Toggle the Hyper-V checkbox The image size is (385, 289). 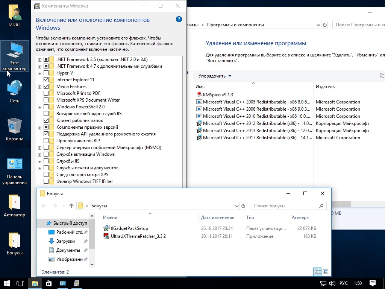pos(46,73)
